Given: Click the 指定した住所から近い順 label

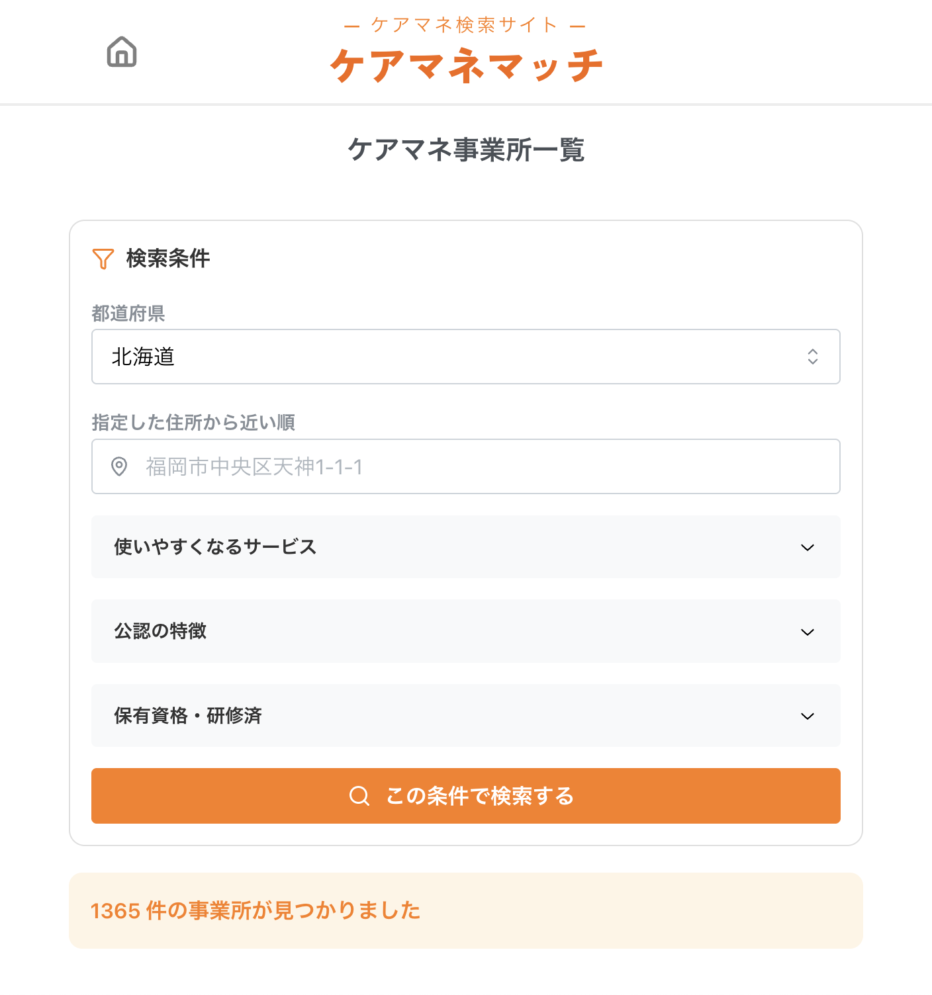Looking at the screenshot, I should tap(193, 422).
